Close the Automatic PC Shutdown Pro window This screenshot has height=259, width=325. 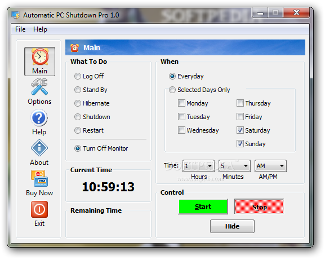point(296,13)
